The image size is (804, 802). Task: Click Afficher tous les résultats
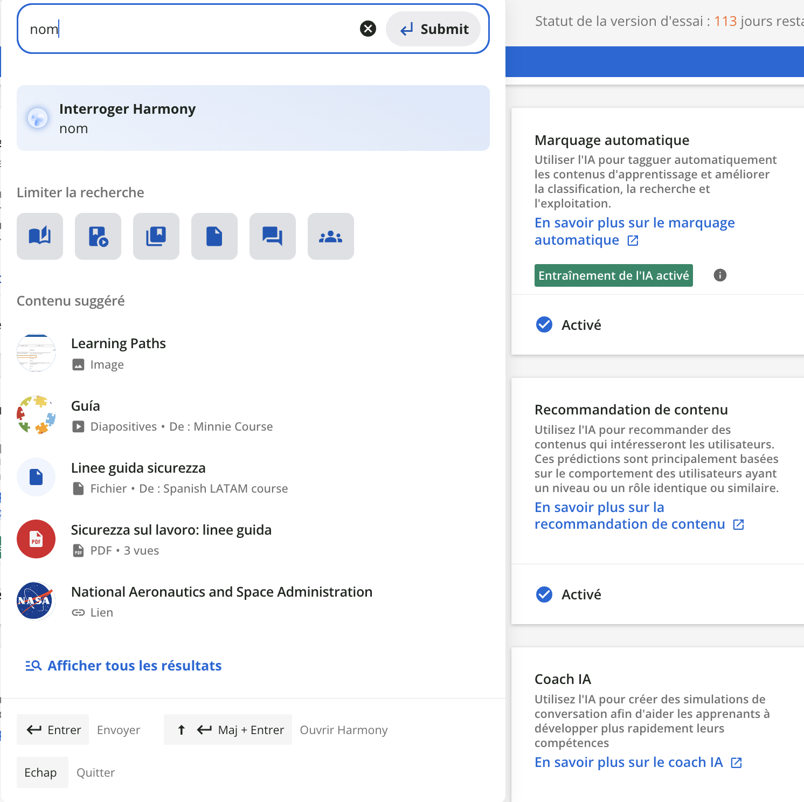click(134, 666)
